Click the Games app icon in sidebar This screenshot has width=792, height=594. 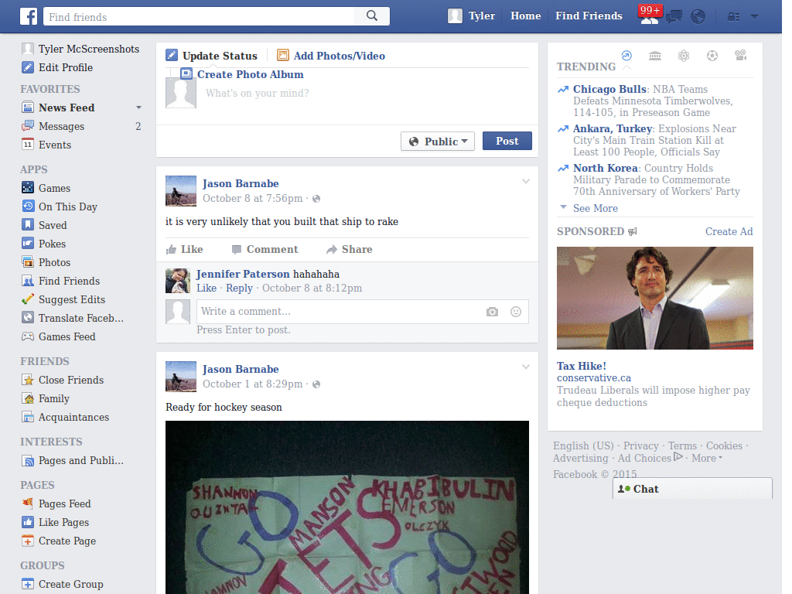pyautogui.click(x=28, y=187)
